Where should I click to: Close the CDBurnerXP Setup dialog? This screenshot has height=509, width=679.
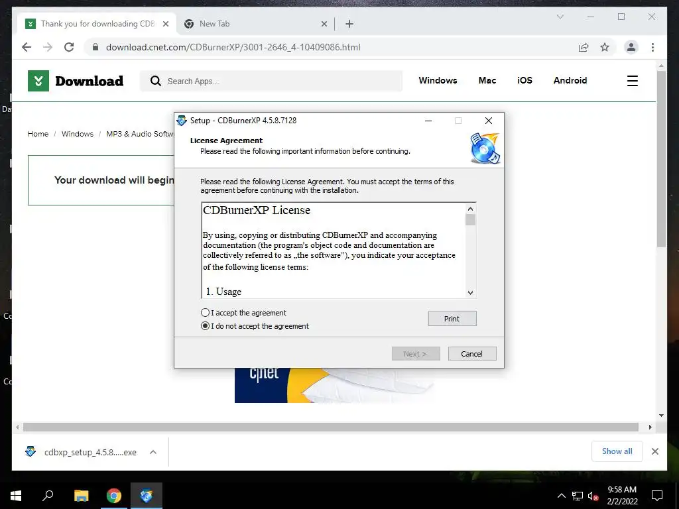[x=489, y=121]
